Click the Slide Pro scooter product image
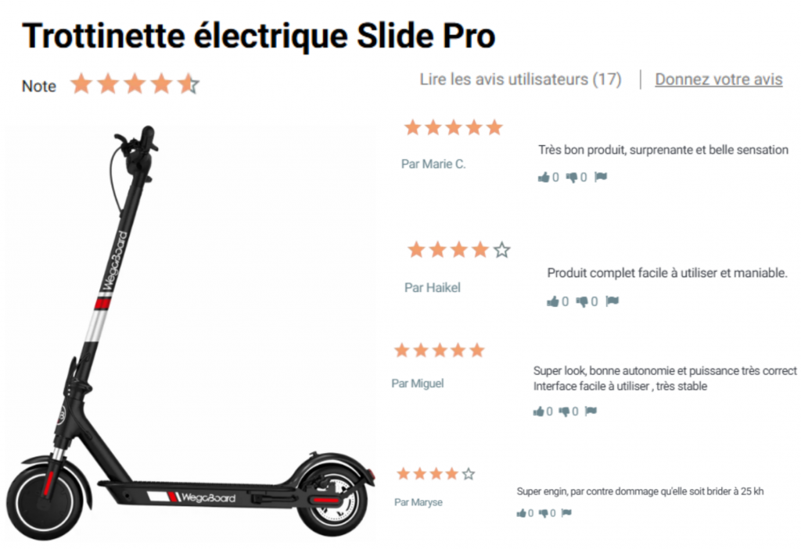 click(190, 333)
